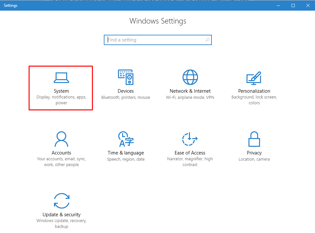Click the Personalization category label
Image resolution: width=315 pixels, height=233 pixels.
click(x=254, y=91)
